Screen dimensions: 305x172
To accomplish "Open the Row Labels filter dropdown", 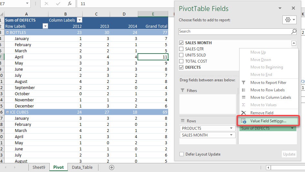I will (45, 26).
